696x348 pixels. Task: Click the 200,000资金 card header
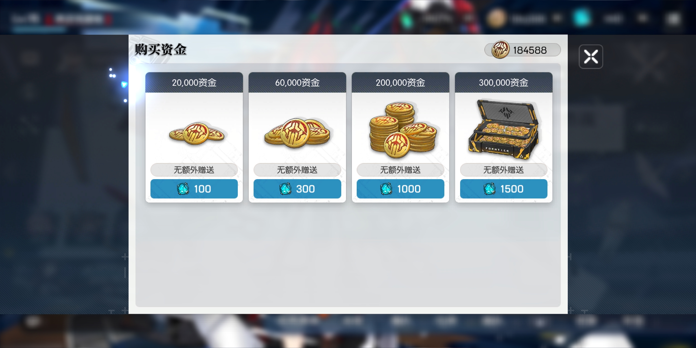tap(400, 82)
